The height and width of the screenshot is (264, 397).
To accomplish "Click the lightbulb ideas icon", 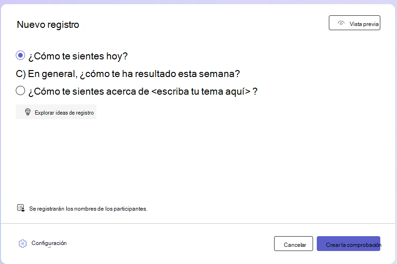I will [28, 112].
